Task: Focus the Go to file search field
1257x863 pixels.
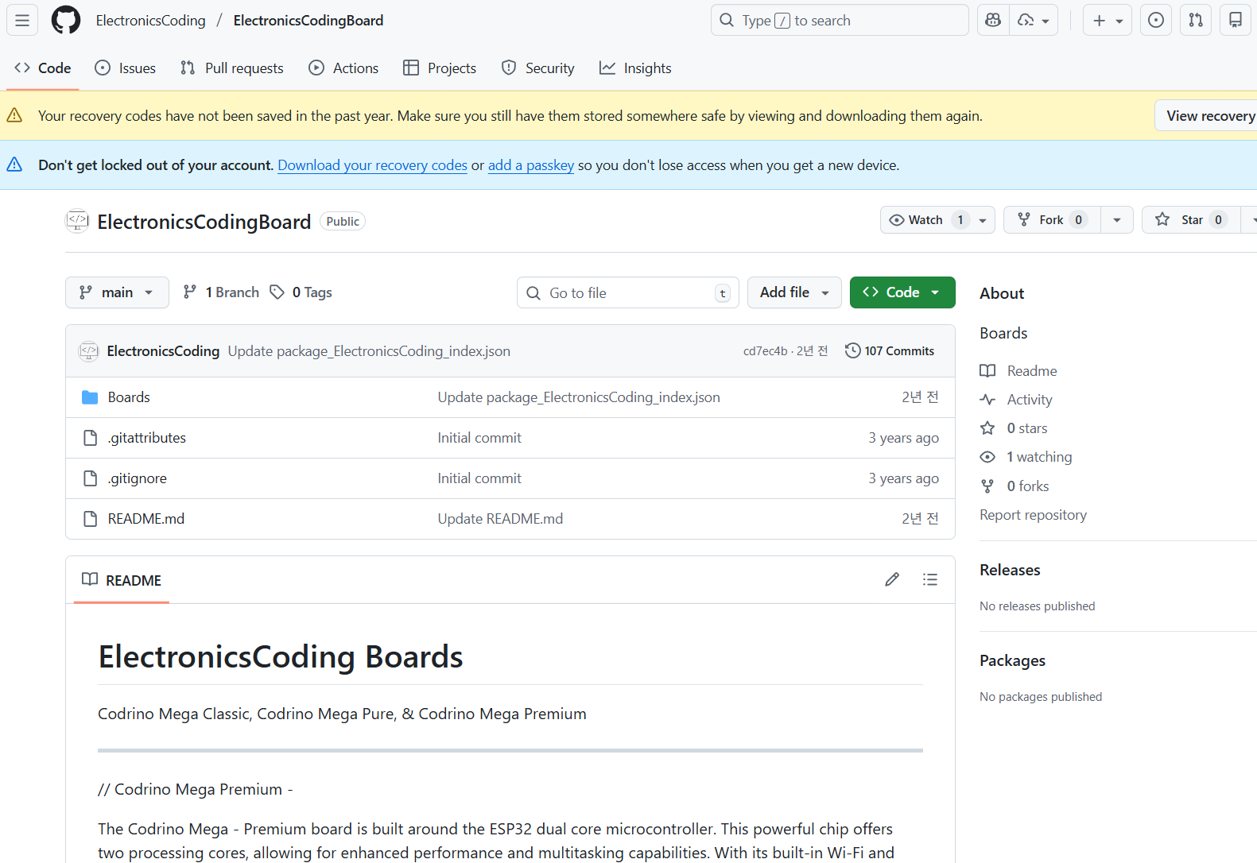Action: tap(628, 292)
